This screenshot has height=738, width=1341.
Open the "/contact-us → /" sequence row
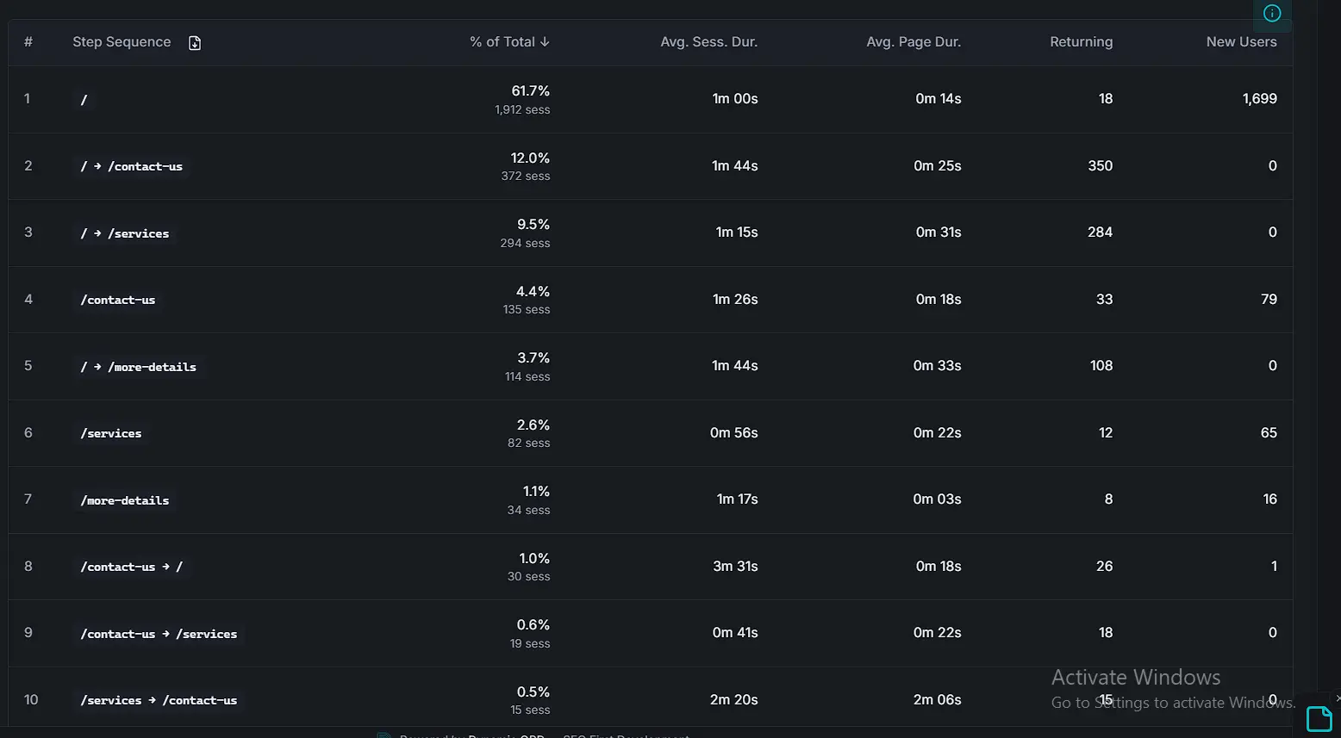click(132, 567)
